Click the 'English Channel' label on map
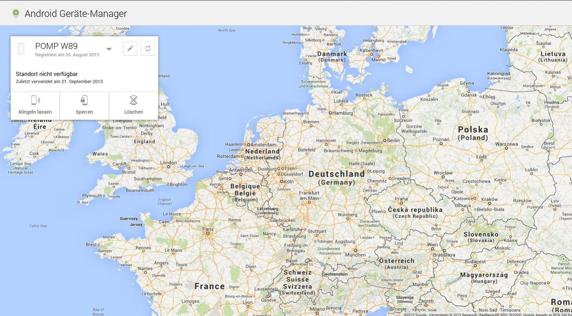The image size is (572, 316). point(164,202)
